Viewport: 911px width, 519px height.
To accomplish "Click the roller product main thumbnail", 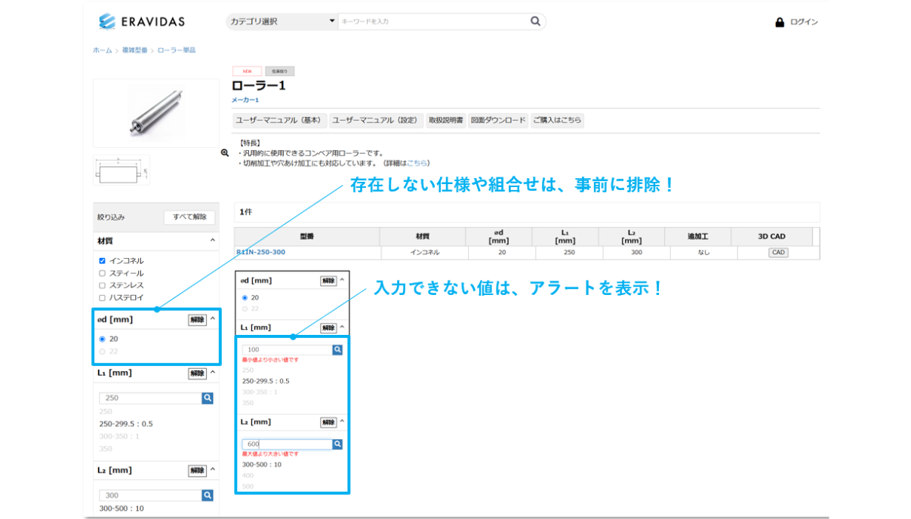I will coord(156,112).
